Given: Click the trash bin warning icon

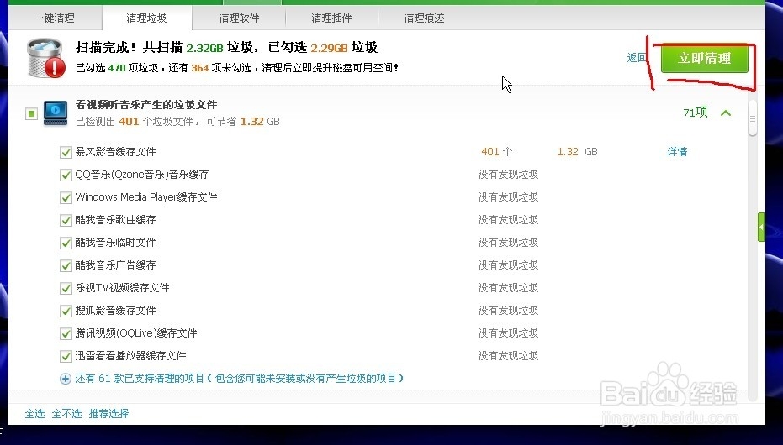Looking at the screenshot, I should pos(46,58).
